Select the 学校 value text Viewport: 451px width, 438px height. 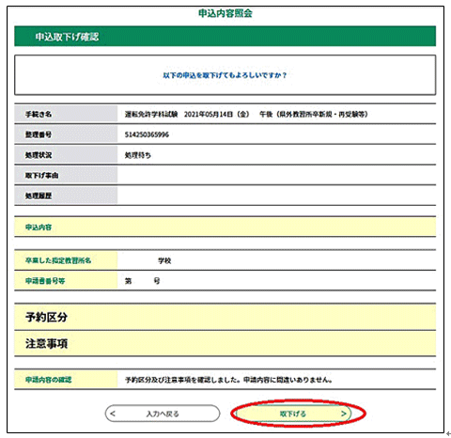tap(164, 260)
